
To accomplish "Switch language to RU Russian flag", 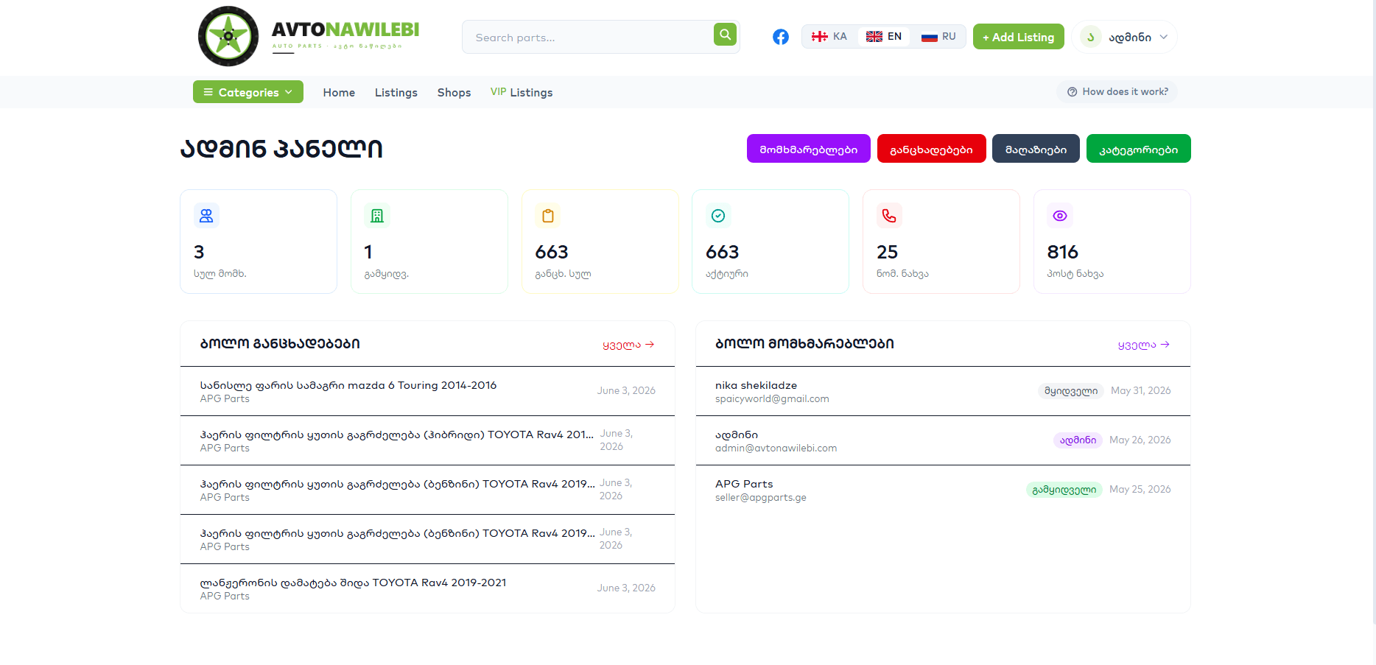I will tap(938, 36).
